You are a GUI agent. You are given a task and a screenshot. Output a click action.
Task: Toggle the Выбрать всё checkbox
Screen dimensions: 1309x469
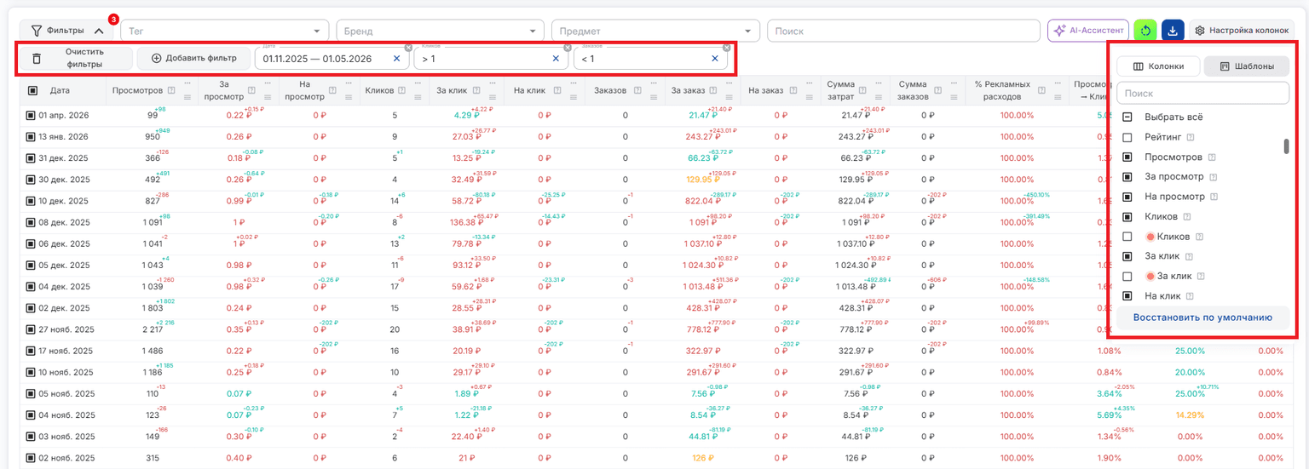pyautogui.click(x=1127, y=117)
